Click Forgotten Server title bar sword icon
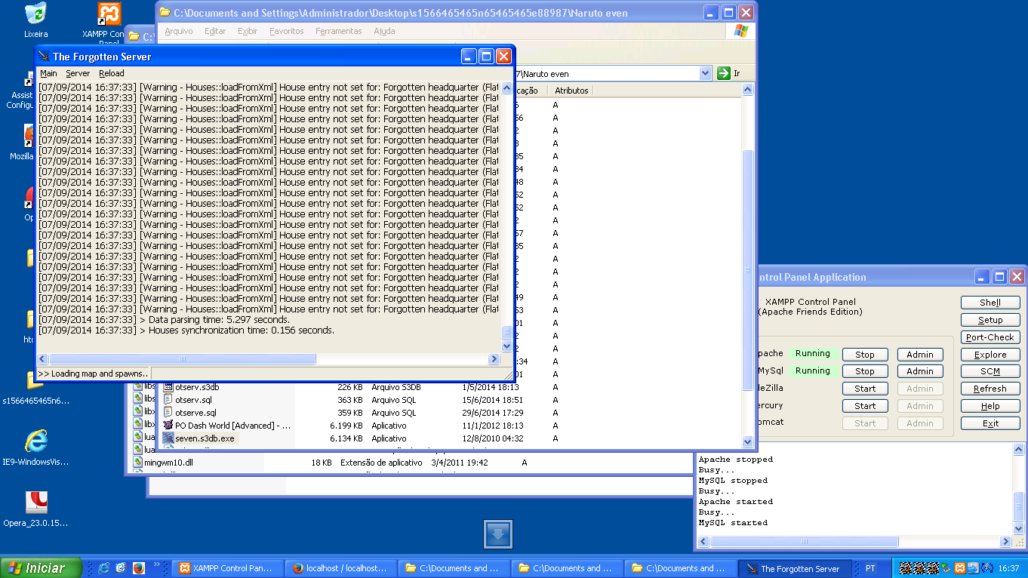 [x=44, y=57]
